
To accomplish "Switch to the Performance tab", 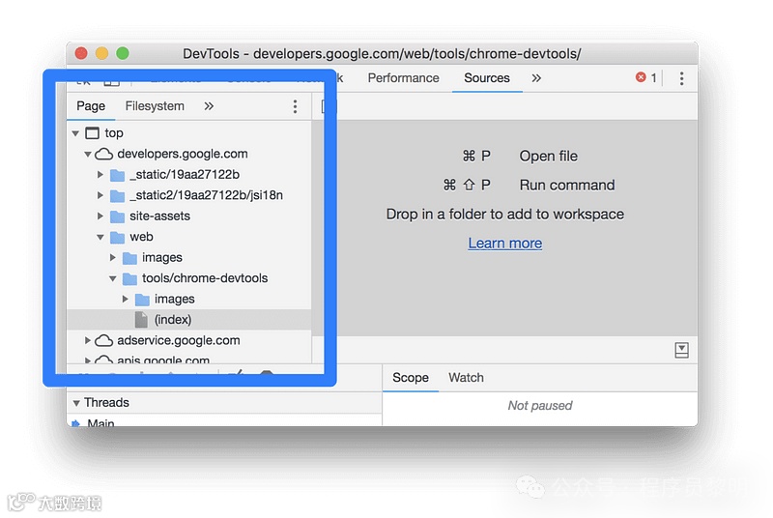I will tap(403, 78).
